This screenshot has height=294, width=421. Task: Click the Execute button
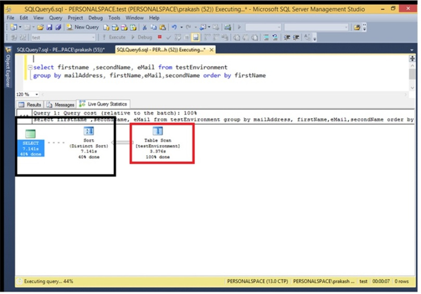[114, 37]
